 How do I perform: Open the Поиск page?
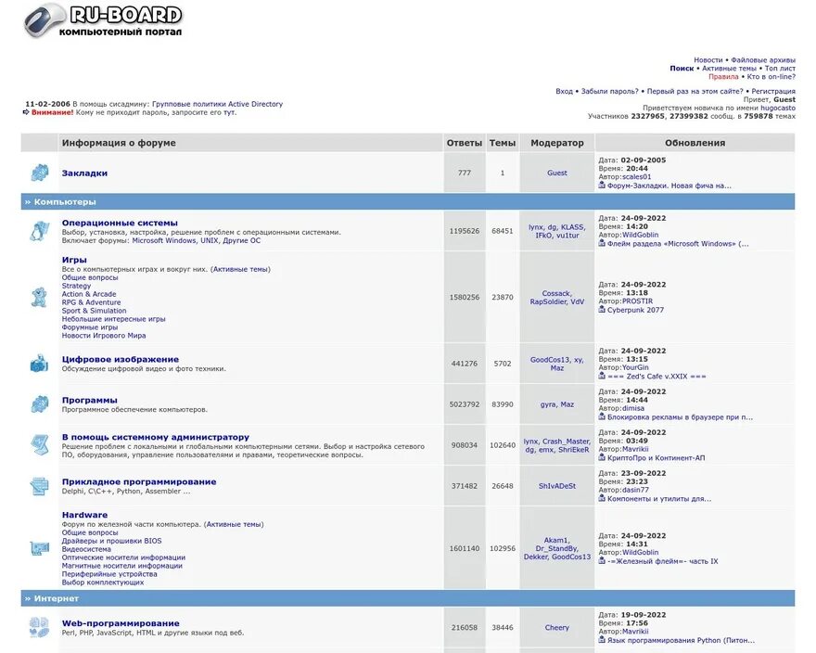pyautogui.click(x=682, y=69)
